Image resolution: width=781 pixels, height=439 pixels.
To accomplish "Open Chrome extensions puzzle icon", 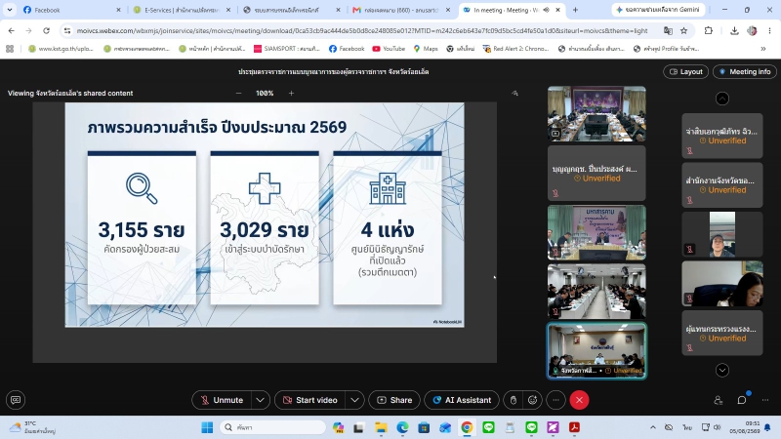I will click(x=709, y=31).
